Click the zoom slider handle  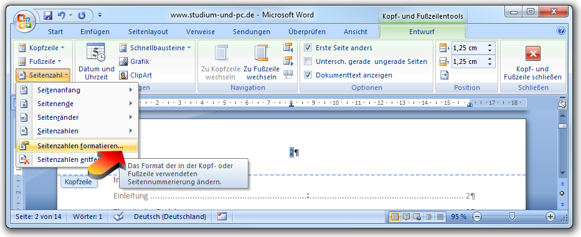512,217
